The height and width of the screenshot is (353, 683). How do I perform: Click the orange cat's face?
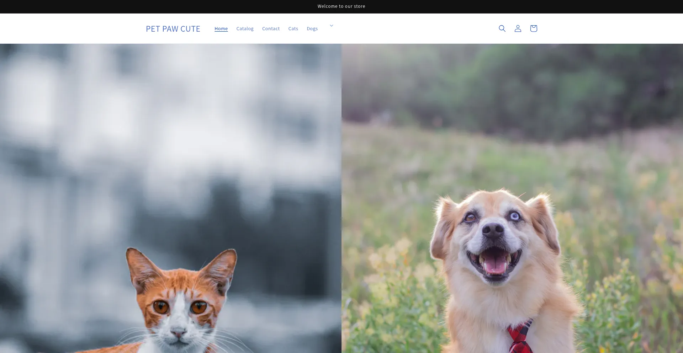[180, 313]
